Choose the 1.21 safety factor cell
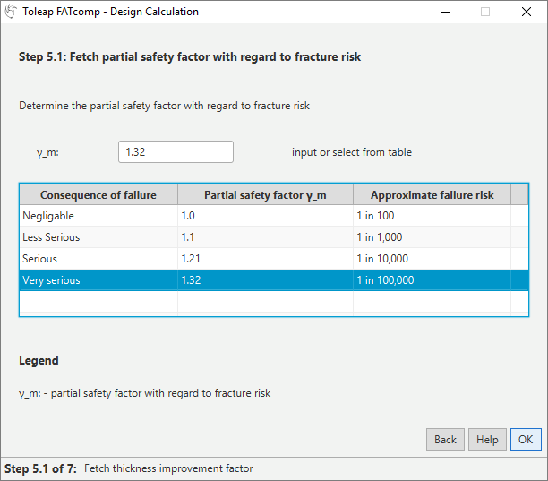 click(265, 259)
